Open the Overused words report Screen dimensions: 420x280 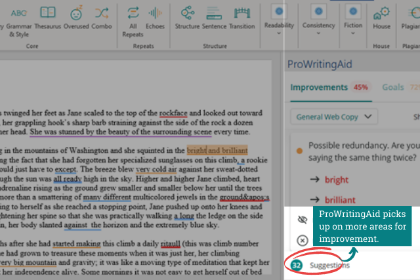pos(76,18)
